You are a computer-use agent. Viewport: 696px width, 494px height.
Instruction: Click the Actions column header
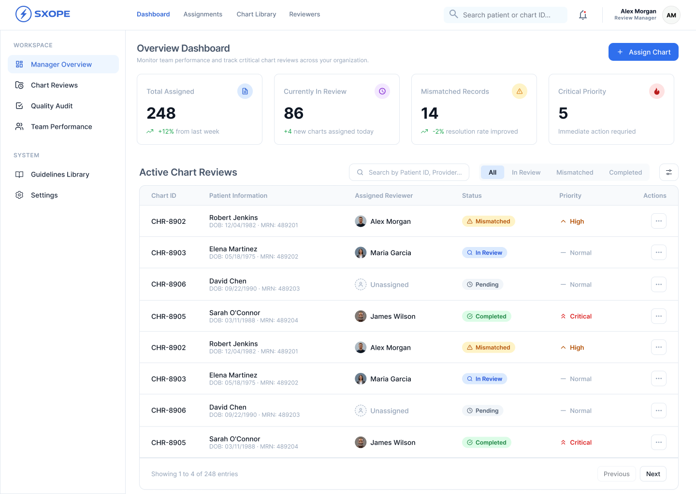(655, 195)
